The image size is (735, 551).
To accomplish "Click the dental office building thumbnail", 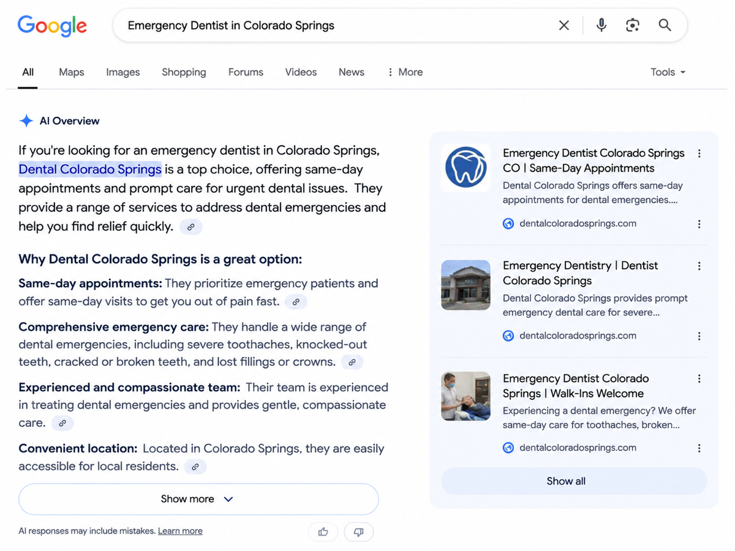I will [466, 285].
